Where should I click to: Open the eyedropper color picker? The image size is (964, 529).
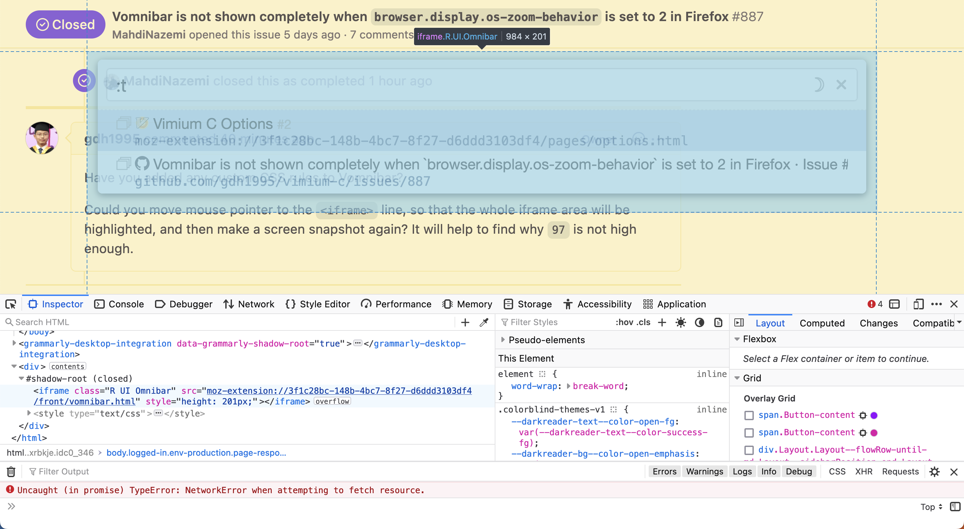pyautogui.click(x=484, y=322)
